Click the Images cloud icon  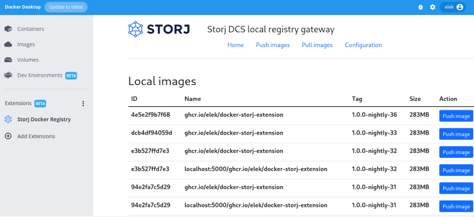(8, 44)
